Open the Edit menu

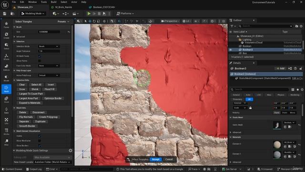(x=22, y=2)
